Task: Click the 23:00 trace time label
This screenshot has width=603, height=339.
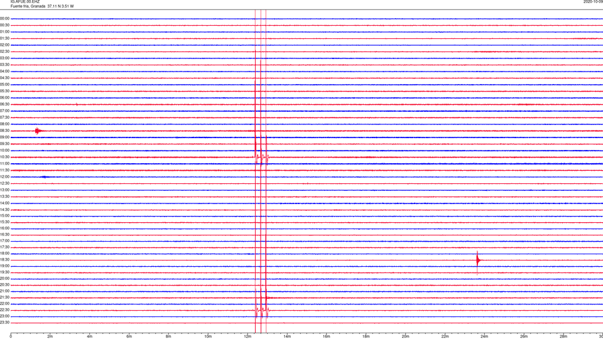Action: (x=4, y=316)
